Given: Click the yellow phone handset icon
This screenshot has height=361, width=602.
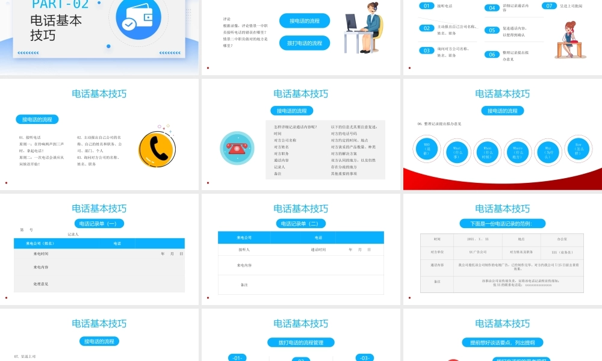Looking at the screenshot, I should (x=157, y=149).
